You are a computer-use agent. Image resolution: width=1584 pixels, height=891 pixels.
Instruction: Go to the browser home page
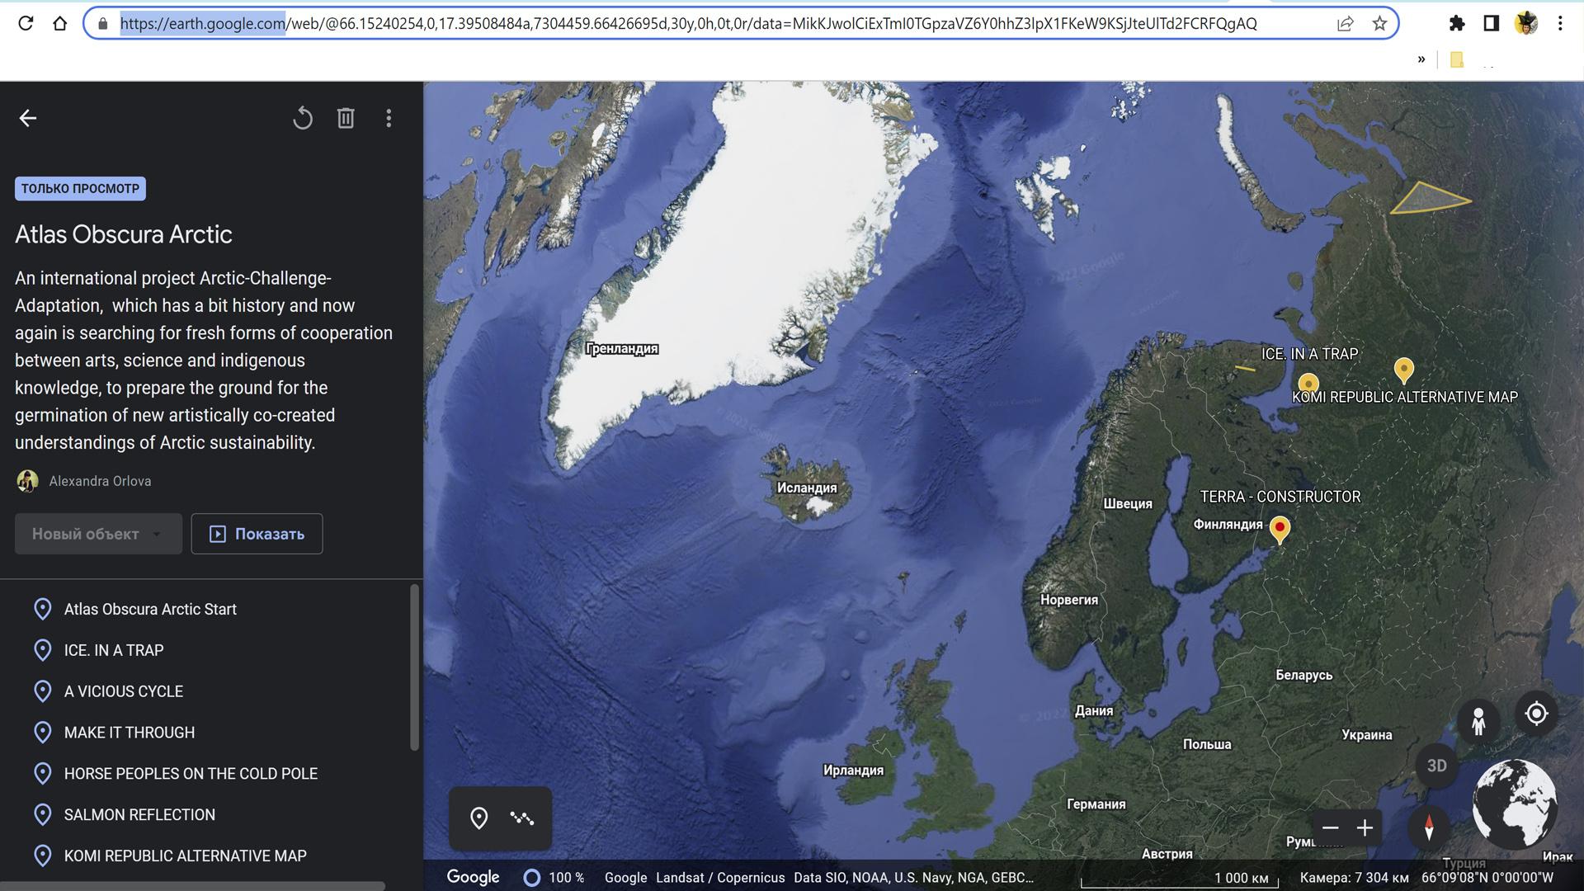[x=59, y=23]
